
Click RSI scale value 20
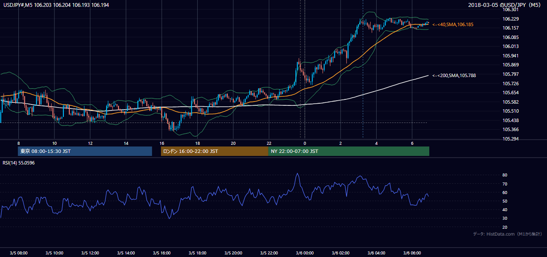coord(505,227)
